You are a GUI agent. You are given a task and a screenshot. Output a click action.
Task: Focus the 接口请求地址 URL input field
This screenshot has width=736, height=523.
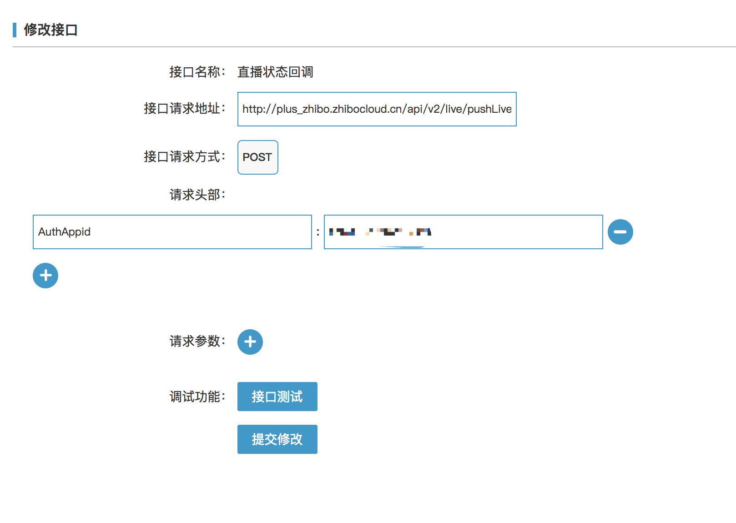coord(377,109)
